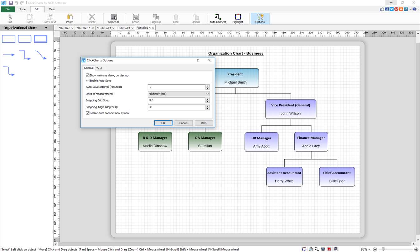Toggle the Enable Auto-Save checkbox
The image size is (420, 252).
88,81
